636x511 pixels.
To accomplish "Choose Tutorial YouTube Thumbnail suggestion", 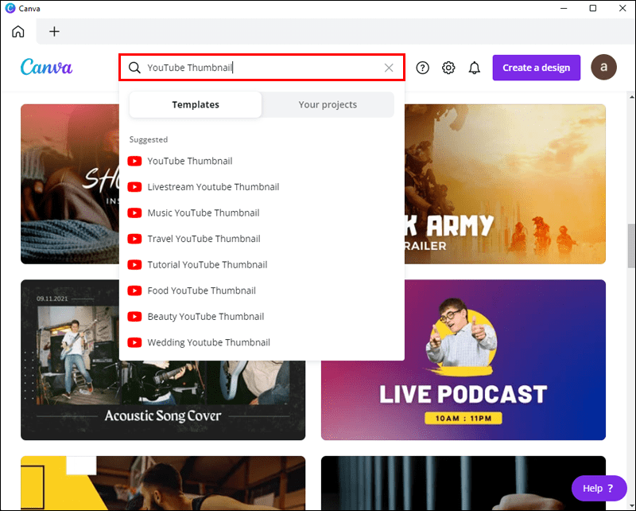I will click(262, 265).
